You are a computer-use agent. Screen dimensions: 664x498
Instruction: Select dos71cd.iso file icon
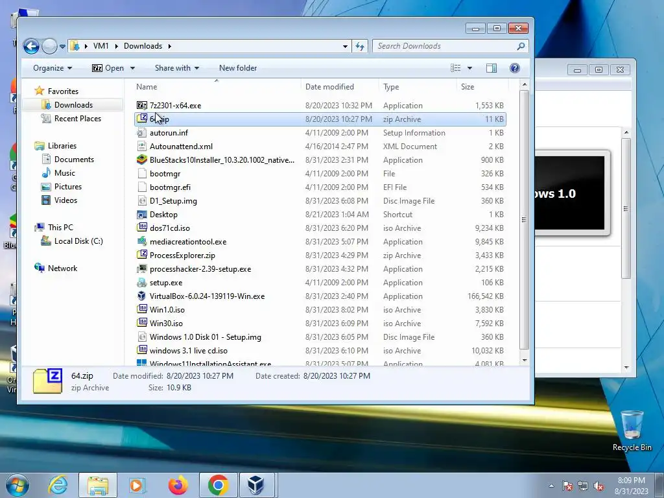(142, 228)
